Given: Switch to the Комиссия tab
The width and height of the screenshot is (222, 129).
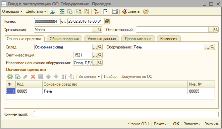Looking at the screenshot, I should [169, 39].
